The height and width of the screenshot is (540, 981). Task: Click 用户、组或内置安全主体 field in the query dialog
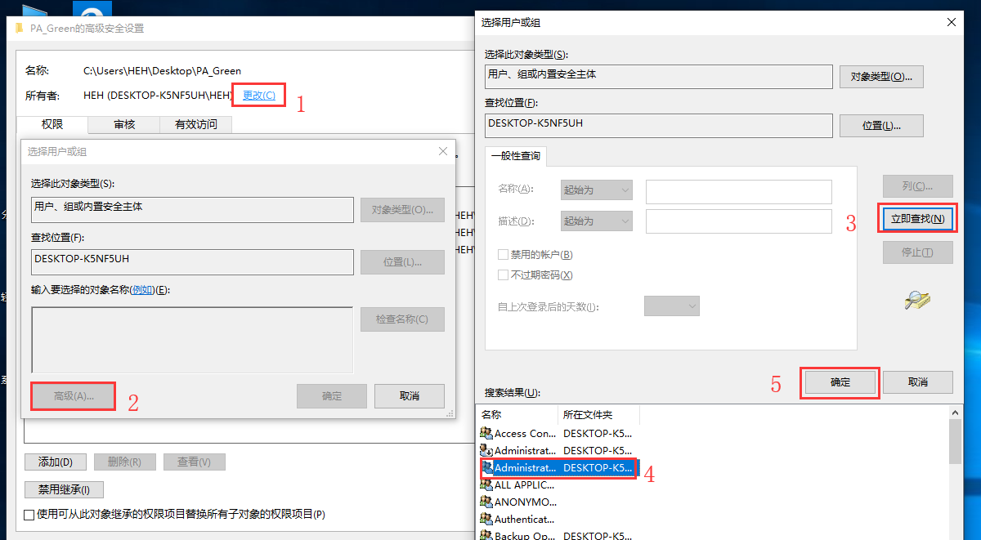click(659, 76)
